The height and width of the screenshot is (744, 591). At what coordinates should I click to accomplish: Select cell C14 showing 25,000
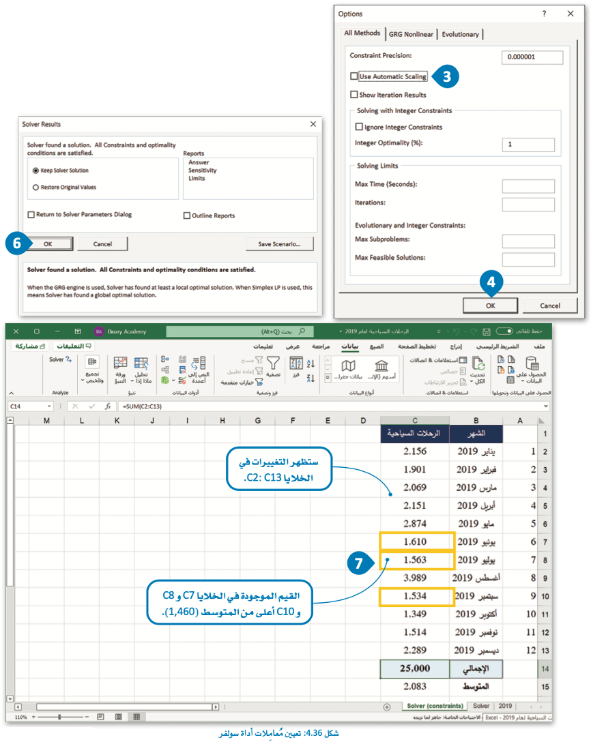click(415, 668)
